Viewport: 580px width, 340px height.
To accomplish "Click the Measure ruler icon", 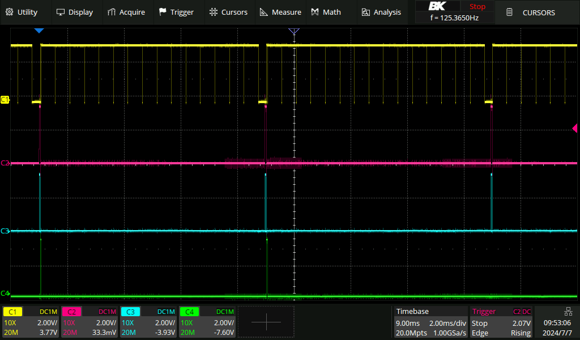I will [x=264, y=12].
